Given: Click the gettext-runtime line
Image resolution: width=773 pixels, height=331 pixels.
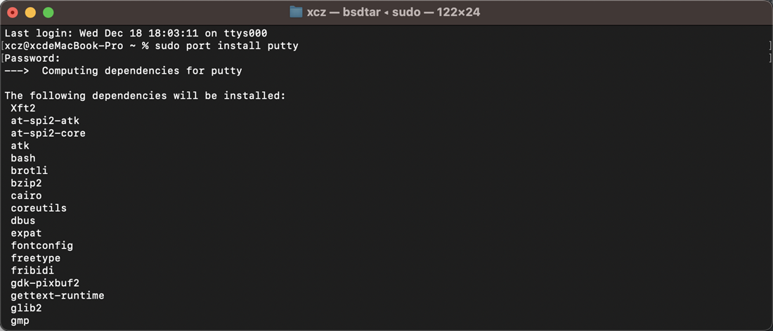Looking at the screenshot, I should 57,296.
